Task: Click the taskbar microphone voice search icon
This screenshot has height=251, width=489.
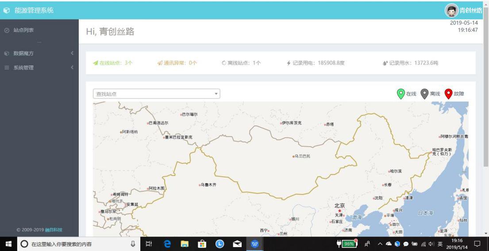Action: [x=132, y=243]
